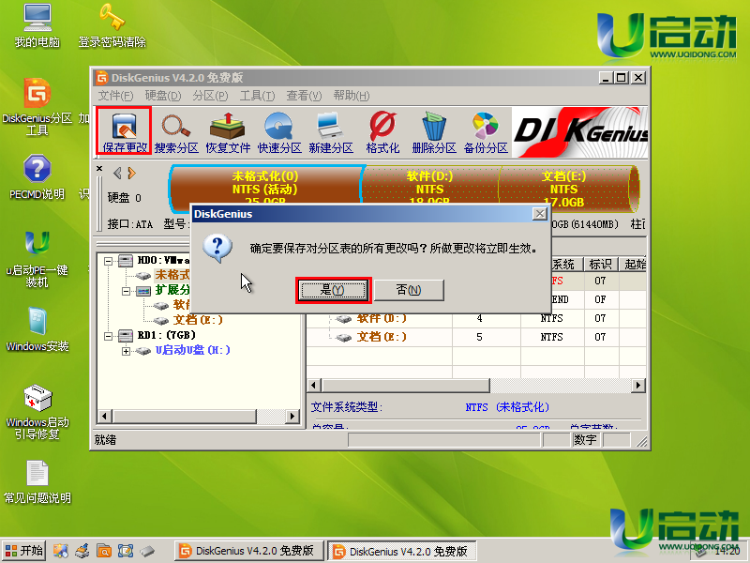This screenshot has height=563, width=750.
Task: Click the second quick launch taskbar icon
Action: click(x=82, y=551)
